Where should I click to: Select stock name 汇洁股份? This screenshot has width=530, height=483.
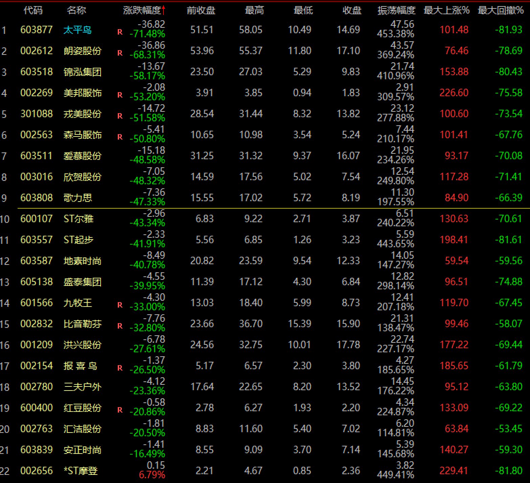(83, 429)
